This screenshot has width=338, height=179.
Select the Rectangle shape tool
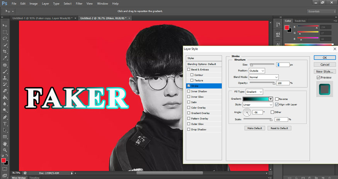pyautogui.click(x=5, y=137)
